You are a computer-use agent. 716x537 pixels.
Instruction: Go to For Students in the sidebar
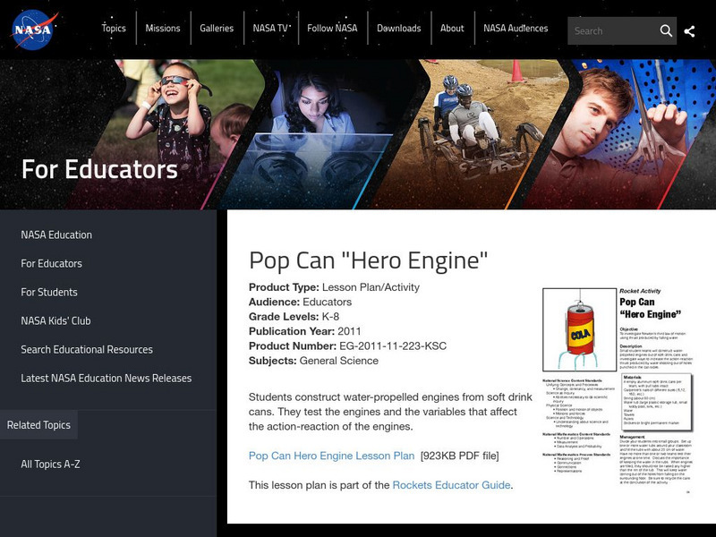[49, 292]
